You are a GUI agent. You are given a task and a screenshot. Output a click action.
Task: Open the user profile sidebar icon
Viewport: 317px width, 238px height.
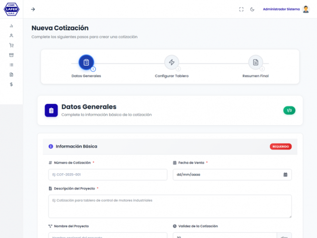pyautogui.click(x=11, y=35)
